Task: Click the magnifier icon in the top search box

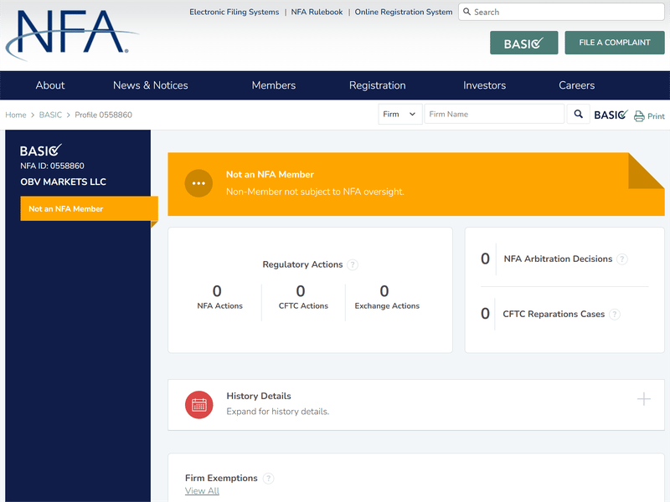Action: pos(466,12)
